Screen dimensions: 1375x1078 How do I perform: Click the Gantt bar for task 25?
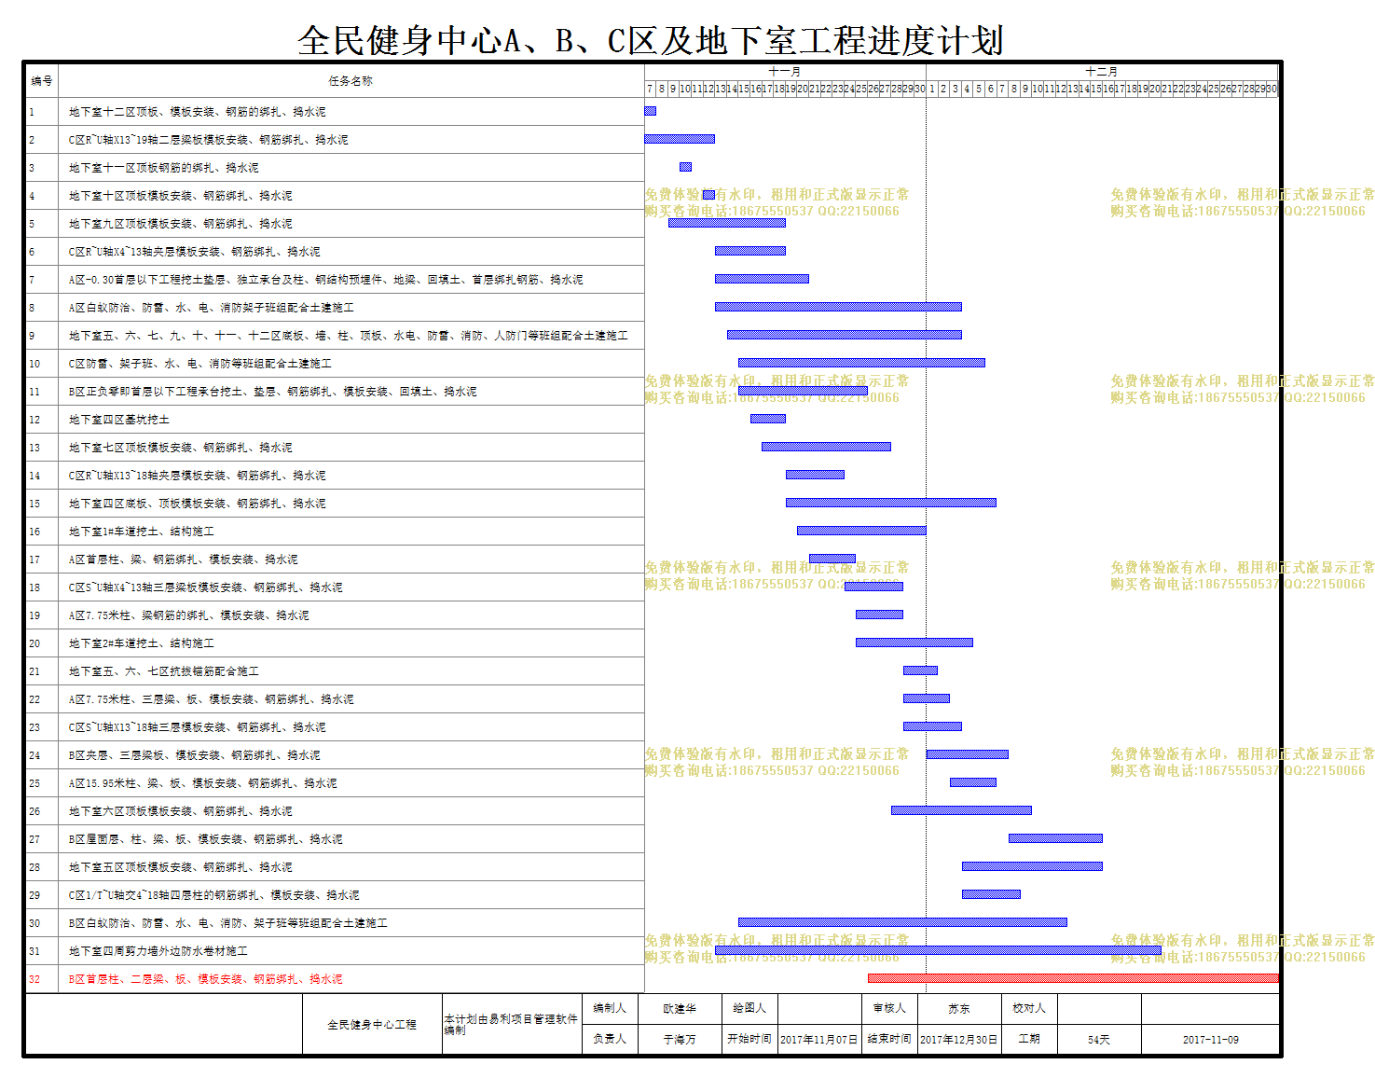(973, 782)
